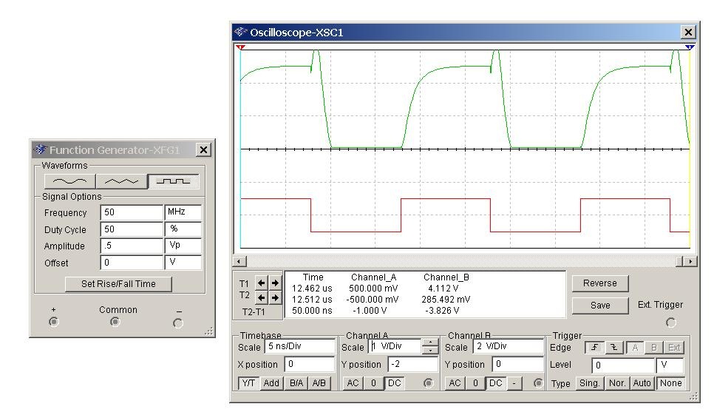This screenshot has height=418, width=714.
Task: Click Set Rise/Fall Time button
Action: [118, 284]
